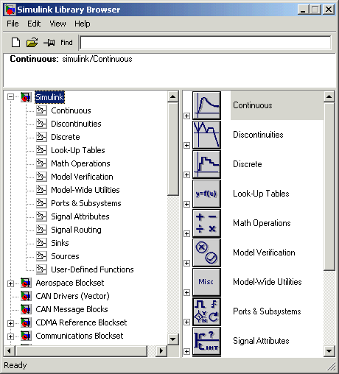The width and height of the screenshot is (339, 374).
Task: Expand the Look-Up Tables library in right pane
Action: (x=186, y=204)
